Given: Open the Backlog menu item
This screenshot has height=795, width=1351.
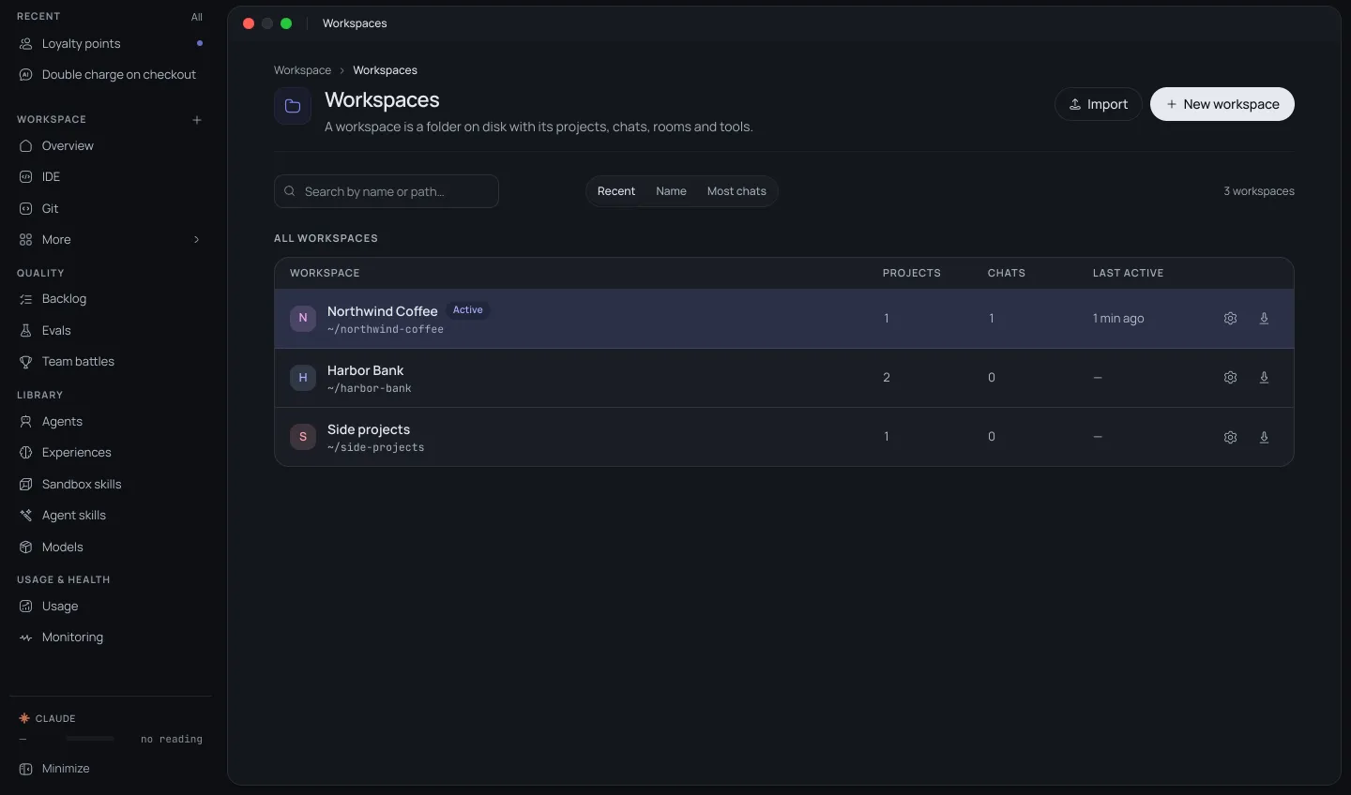Looking at the screenshot, I should tap(111, 298).
